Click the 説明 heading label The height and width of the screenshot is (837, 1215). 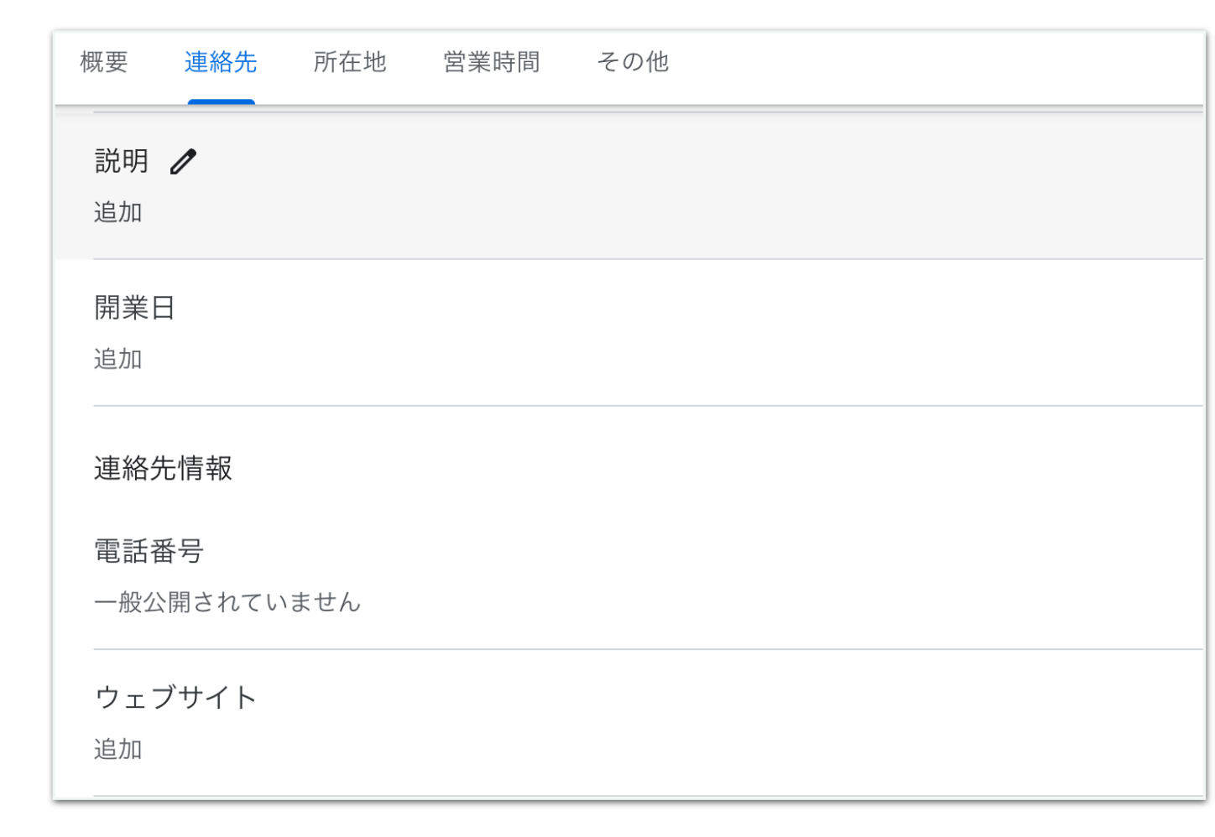(122, 161)
